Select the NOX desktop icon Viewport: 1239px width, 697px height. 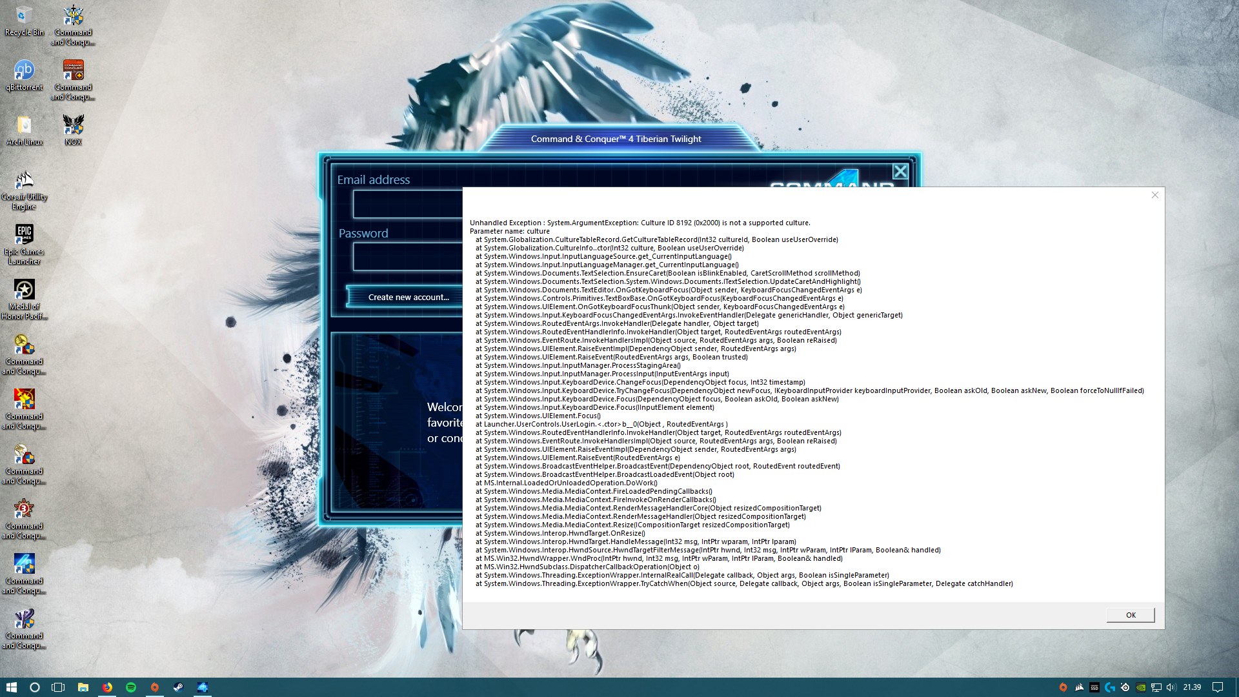73,129
